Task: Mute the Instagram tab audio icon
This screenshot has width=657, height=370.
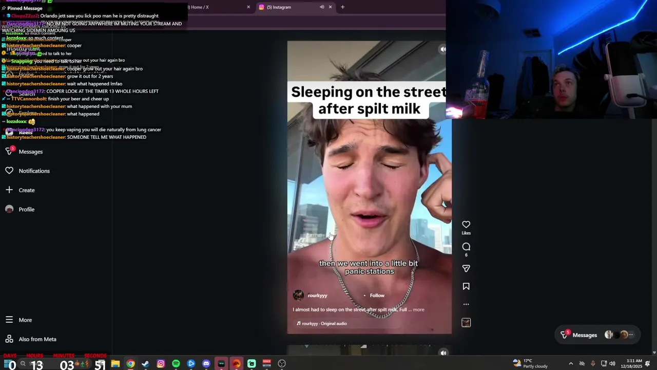Action: tap(322, 7)
